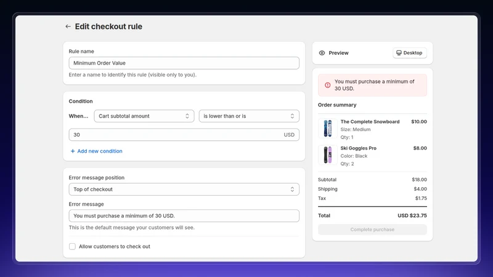Click the 'Edit checkout rule' title
Screen dimensions: 493x277
(x=108, y=26)
